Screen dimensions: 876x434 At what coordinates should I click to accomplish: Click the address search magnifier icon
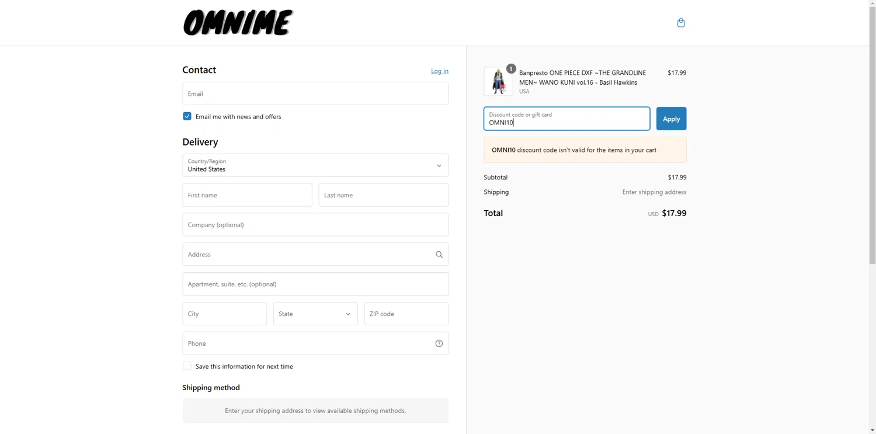[x=439, y=255]
